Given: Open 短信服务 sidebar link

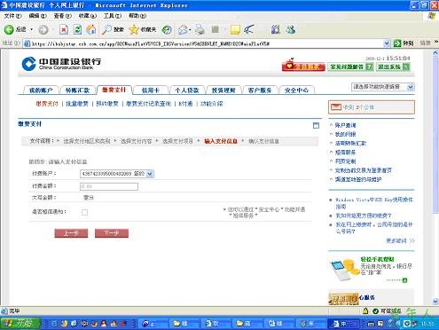Looking at the screenshot, I should [345, 153].
